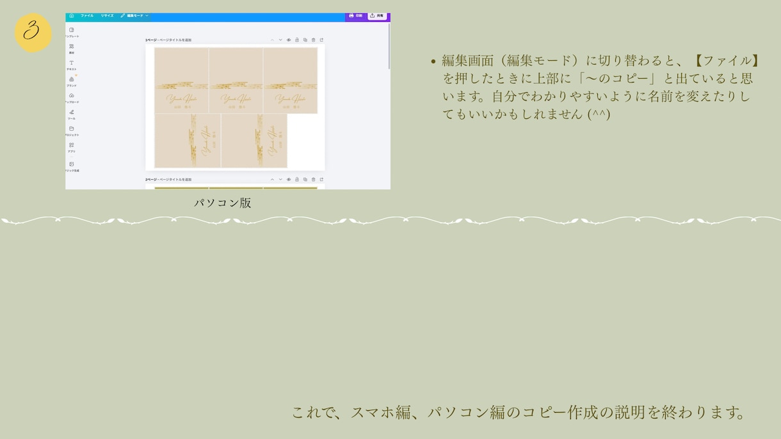The width and height of the screenshot is (781, 439).
Task: Open the アップロード panel
Action: (x=72, y=98)
